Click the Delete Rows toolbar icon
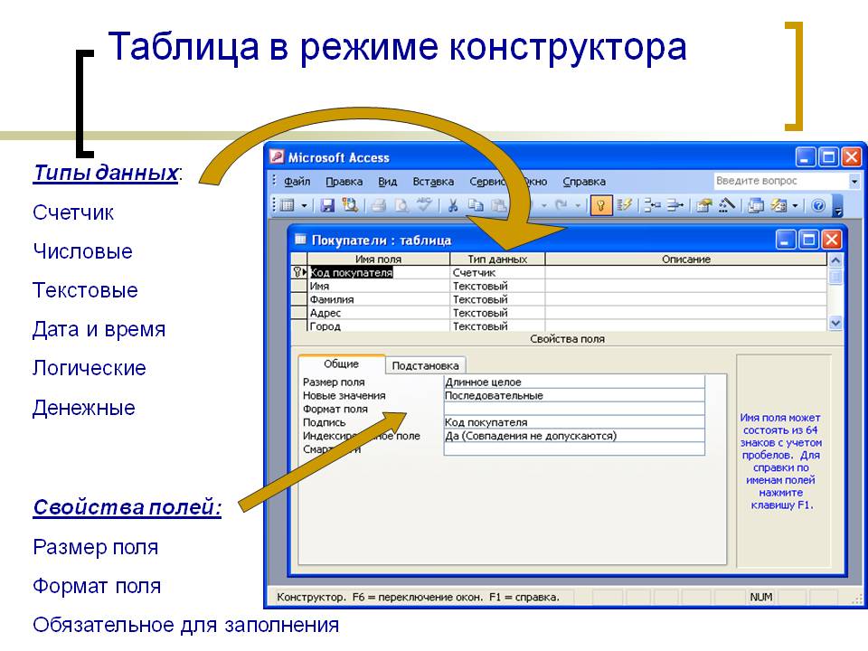 click(x=674, y=205)
